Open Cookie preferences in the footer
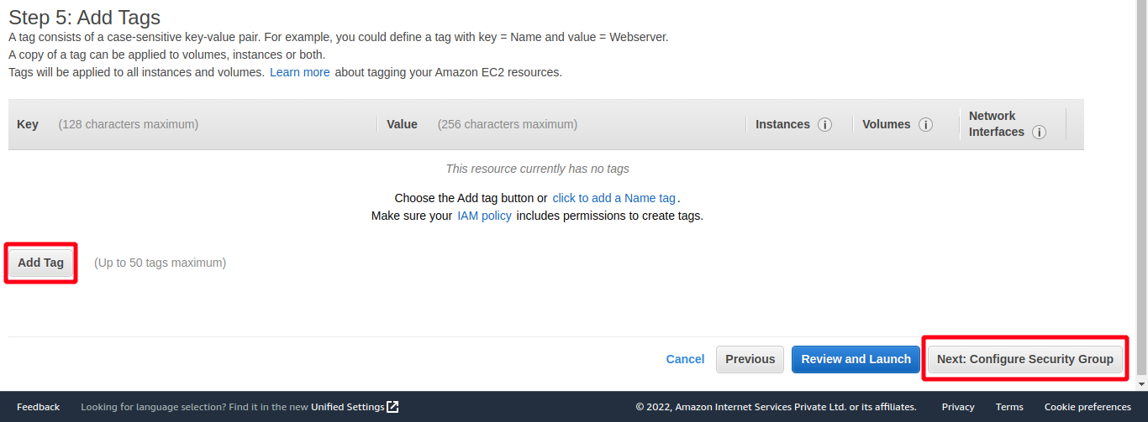1148x422 pixels. tap(1087, 407)
